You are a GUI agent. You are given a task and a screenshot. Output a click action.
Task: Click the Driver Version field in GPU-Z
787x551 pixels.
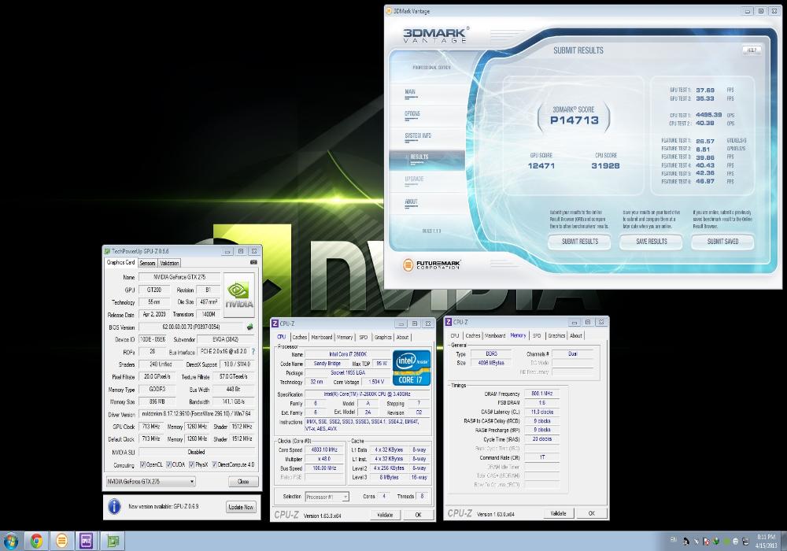(197, 414)
